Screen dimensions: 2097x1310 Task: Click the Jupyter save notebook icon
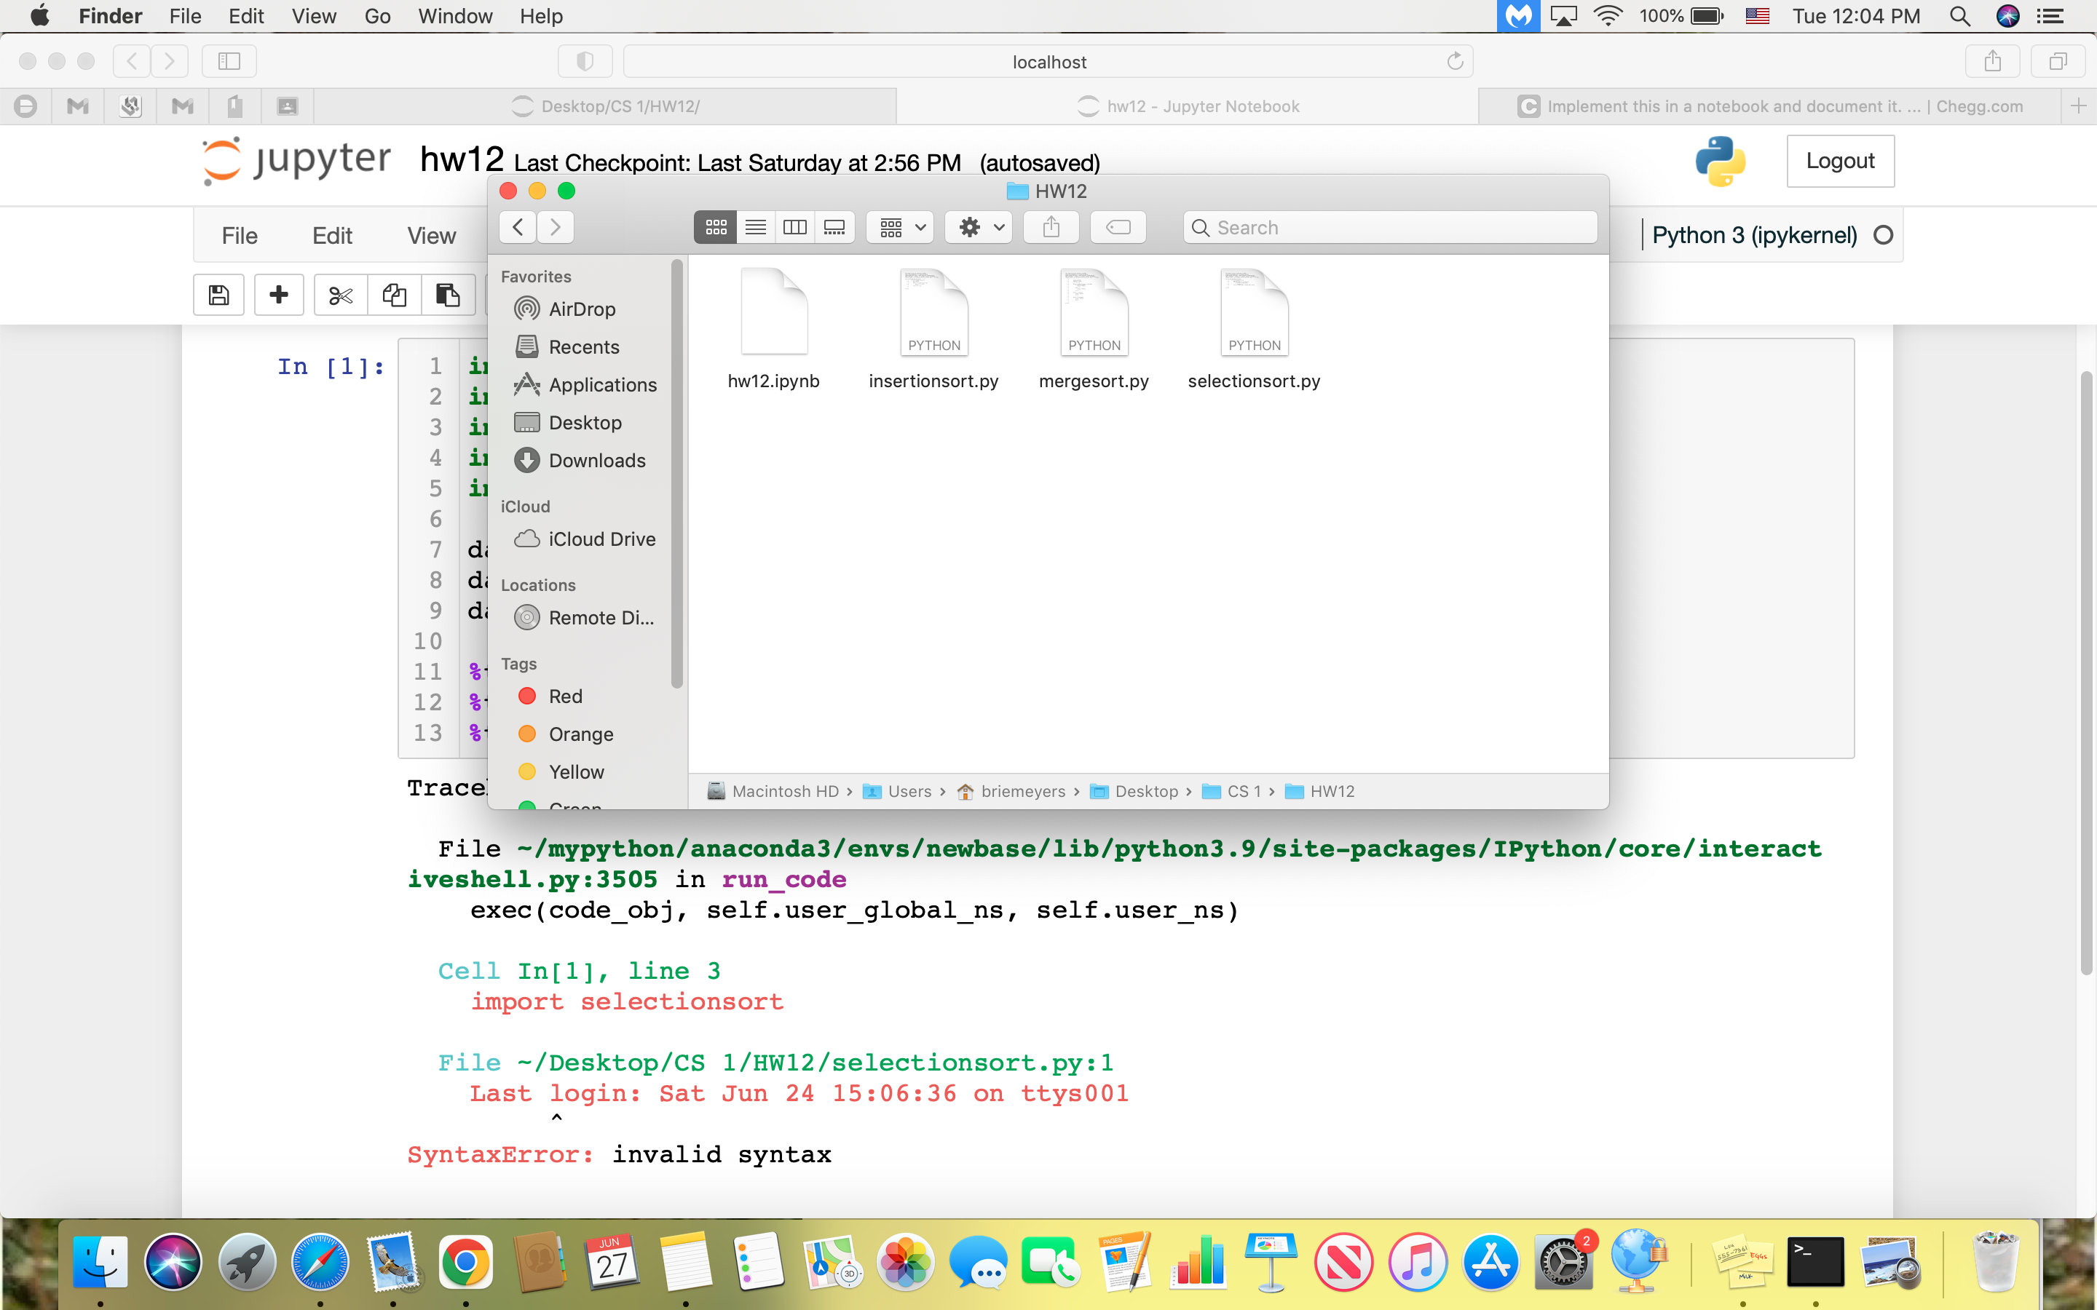click(x=218, y=295)
